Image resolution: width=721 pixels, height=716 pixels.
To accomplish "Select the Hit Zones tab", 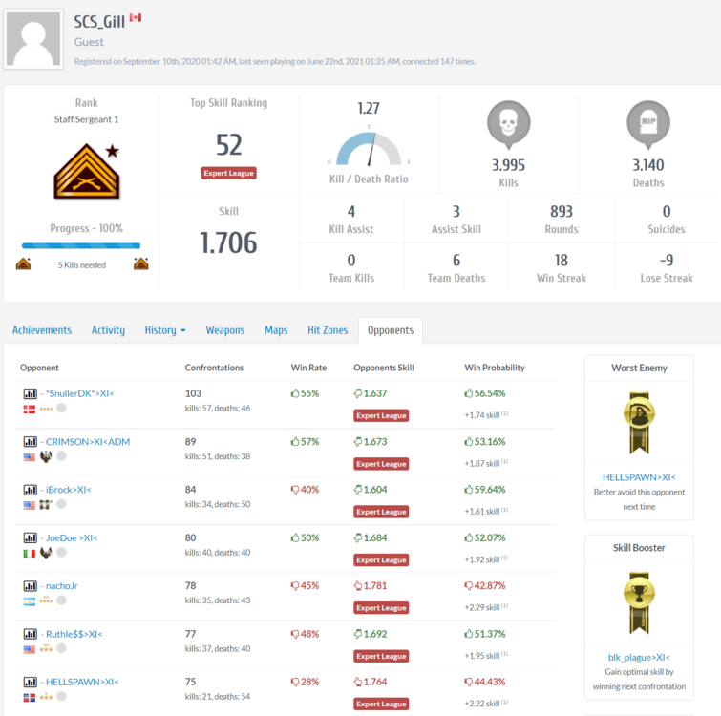I will tap(328, 330).
